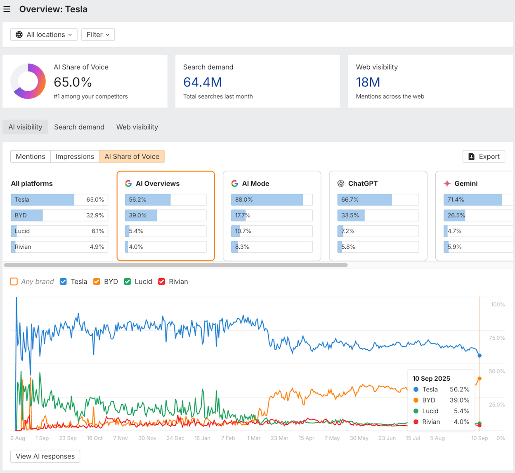This screenshot has height=473, width=515.
Task: Click View AI responses button
Action: 45,456
